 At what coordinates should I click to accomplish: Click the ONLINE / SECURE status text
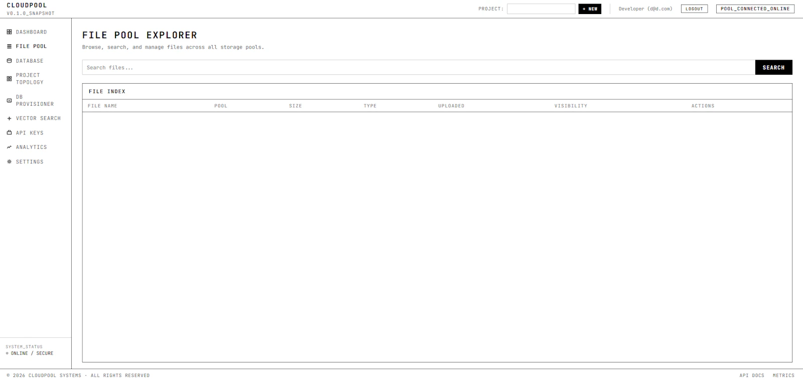coord(32,353)
